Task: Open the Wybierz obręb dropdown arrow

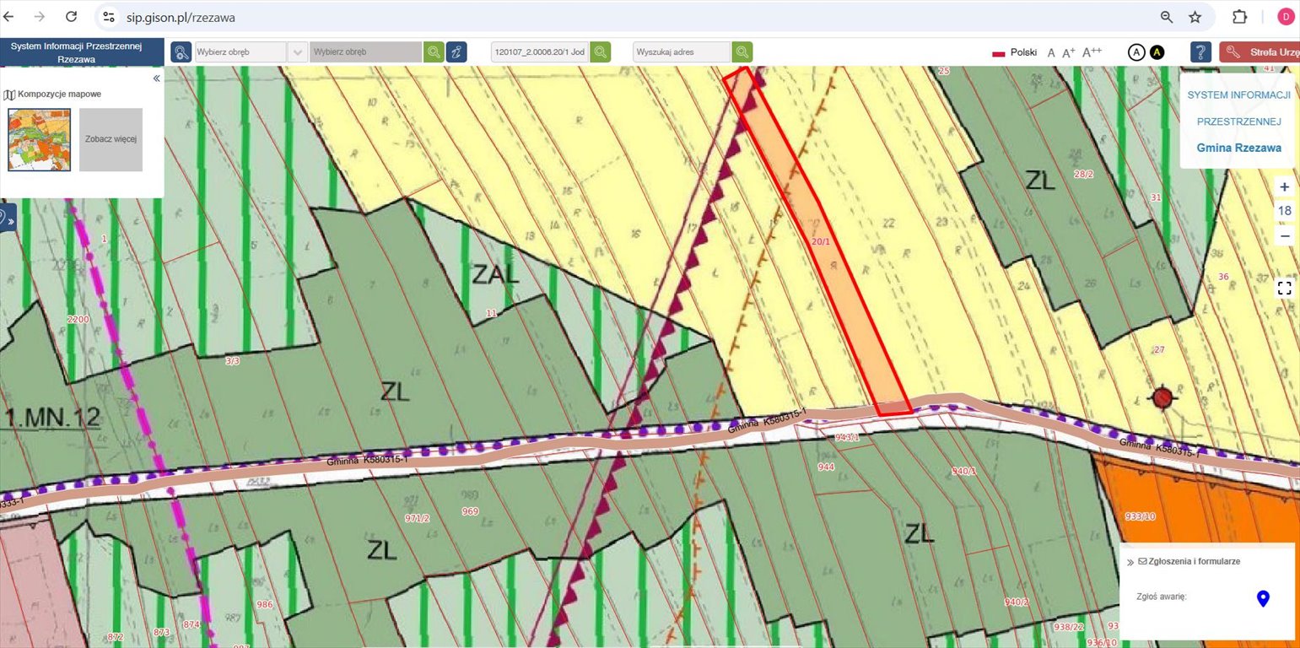Action: (x=298, y=52)
